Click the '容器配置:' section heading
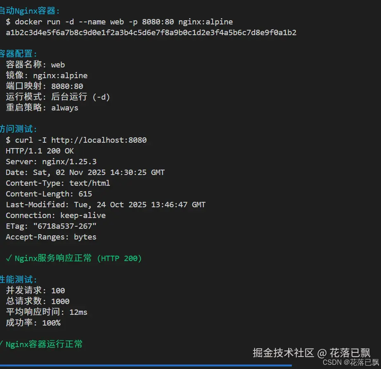381x369 pixels. 18,54
